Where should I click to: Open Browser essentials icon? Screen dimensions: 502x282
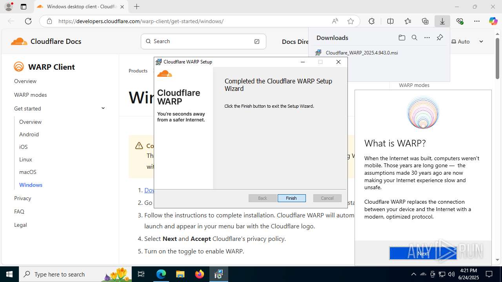click(460, 21)
